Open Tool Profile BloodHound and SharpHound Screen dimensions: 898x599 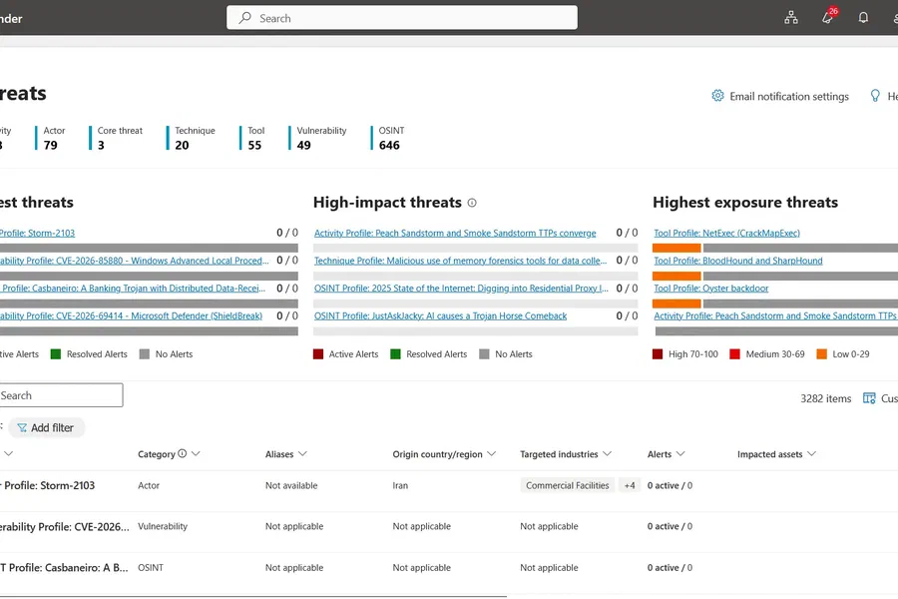(x=738, y=261)
